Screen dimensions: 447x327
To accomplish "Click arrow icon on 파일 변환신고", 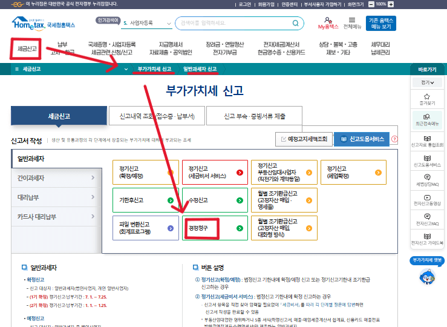I will [x=171, y=228].
